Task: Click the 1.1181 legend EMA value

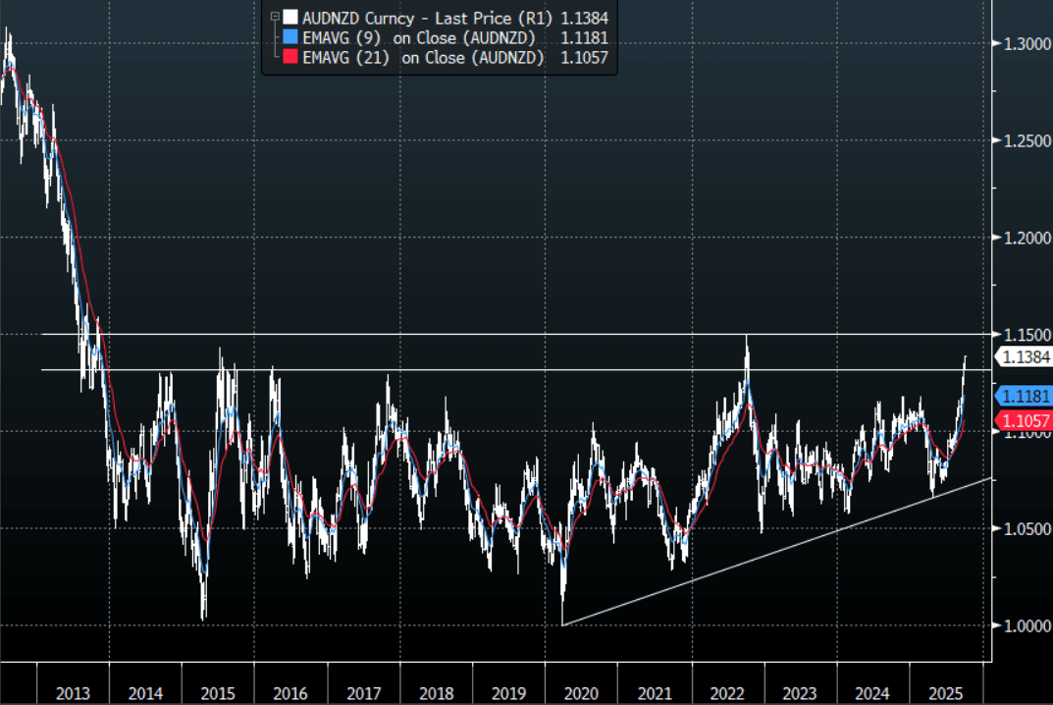Action: coord(584,37)
